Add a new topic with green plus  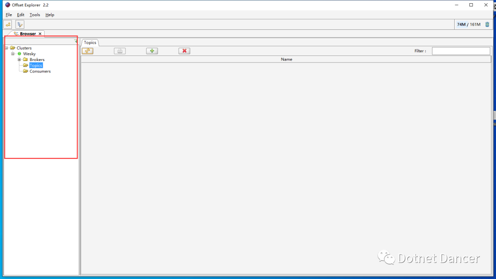coord(152,51)
